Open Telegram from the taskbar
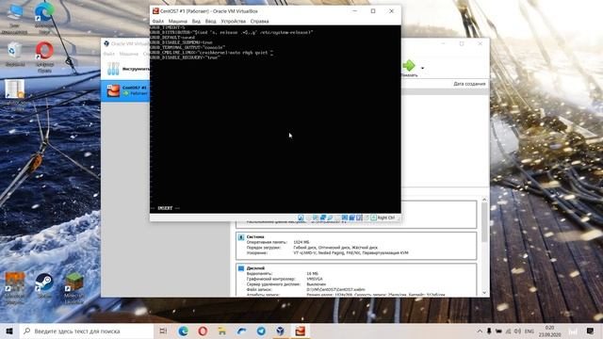 261,331
